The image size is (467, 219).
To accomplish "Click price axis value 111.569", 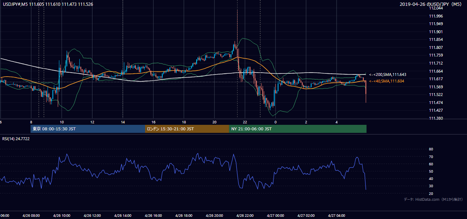I will (x=436, y=87).
